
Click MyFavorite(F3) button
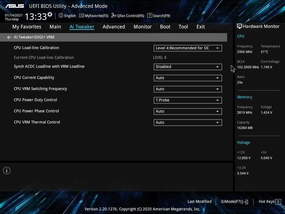(x=94, y=16)
